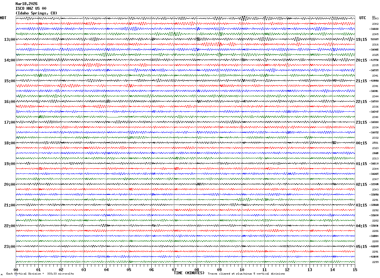
Task: Click the Traces clipped footnote text
Action: coord(246,274)
